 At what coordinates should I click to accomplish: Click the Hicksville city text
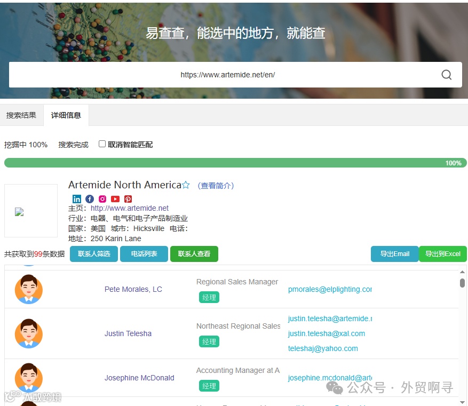pyautogui.click(x=149, y=228)
